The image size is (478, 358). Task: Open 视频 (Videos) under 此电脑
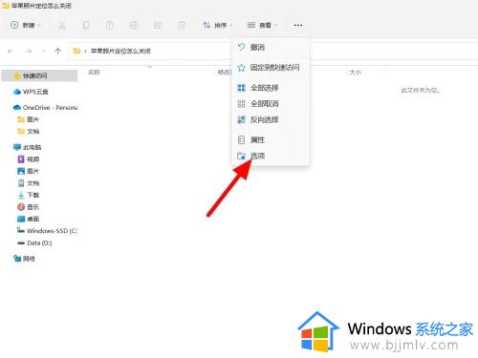(x=28, y=159)
